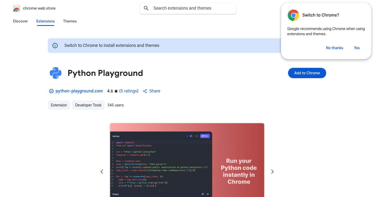Open the 5 ratings link
The width and height of the screenshot is (374, 197).
(129, 91)
